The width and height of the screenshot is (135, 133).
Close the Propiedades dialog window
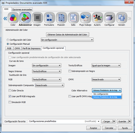click(129, 2)
